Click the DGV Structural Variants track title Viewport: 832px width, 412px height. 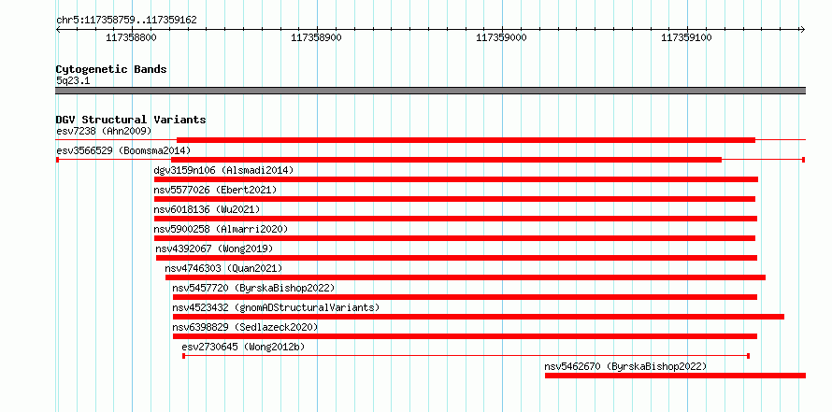pyautogui.click(x=131, y=120)
